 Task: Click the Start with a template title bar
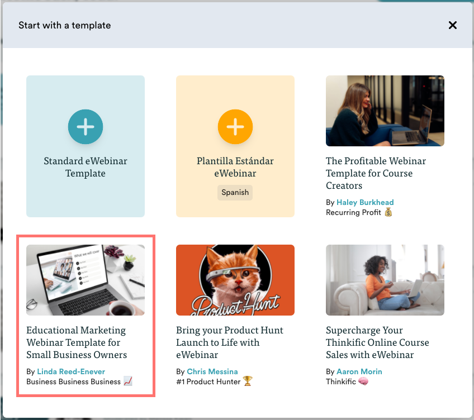tap(64, 25)
